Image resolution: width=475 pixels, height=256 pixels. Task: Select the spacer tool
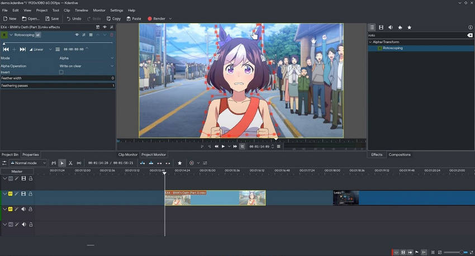pyautogui.click(x=79, y=163)
